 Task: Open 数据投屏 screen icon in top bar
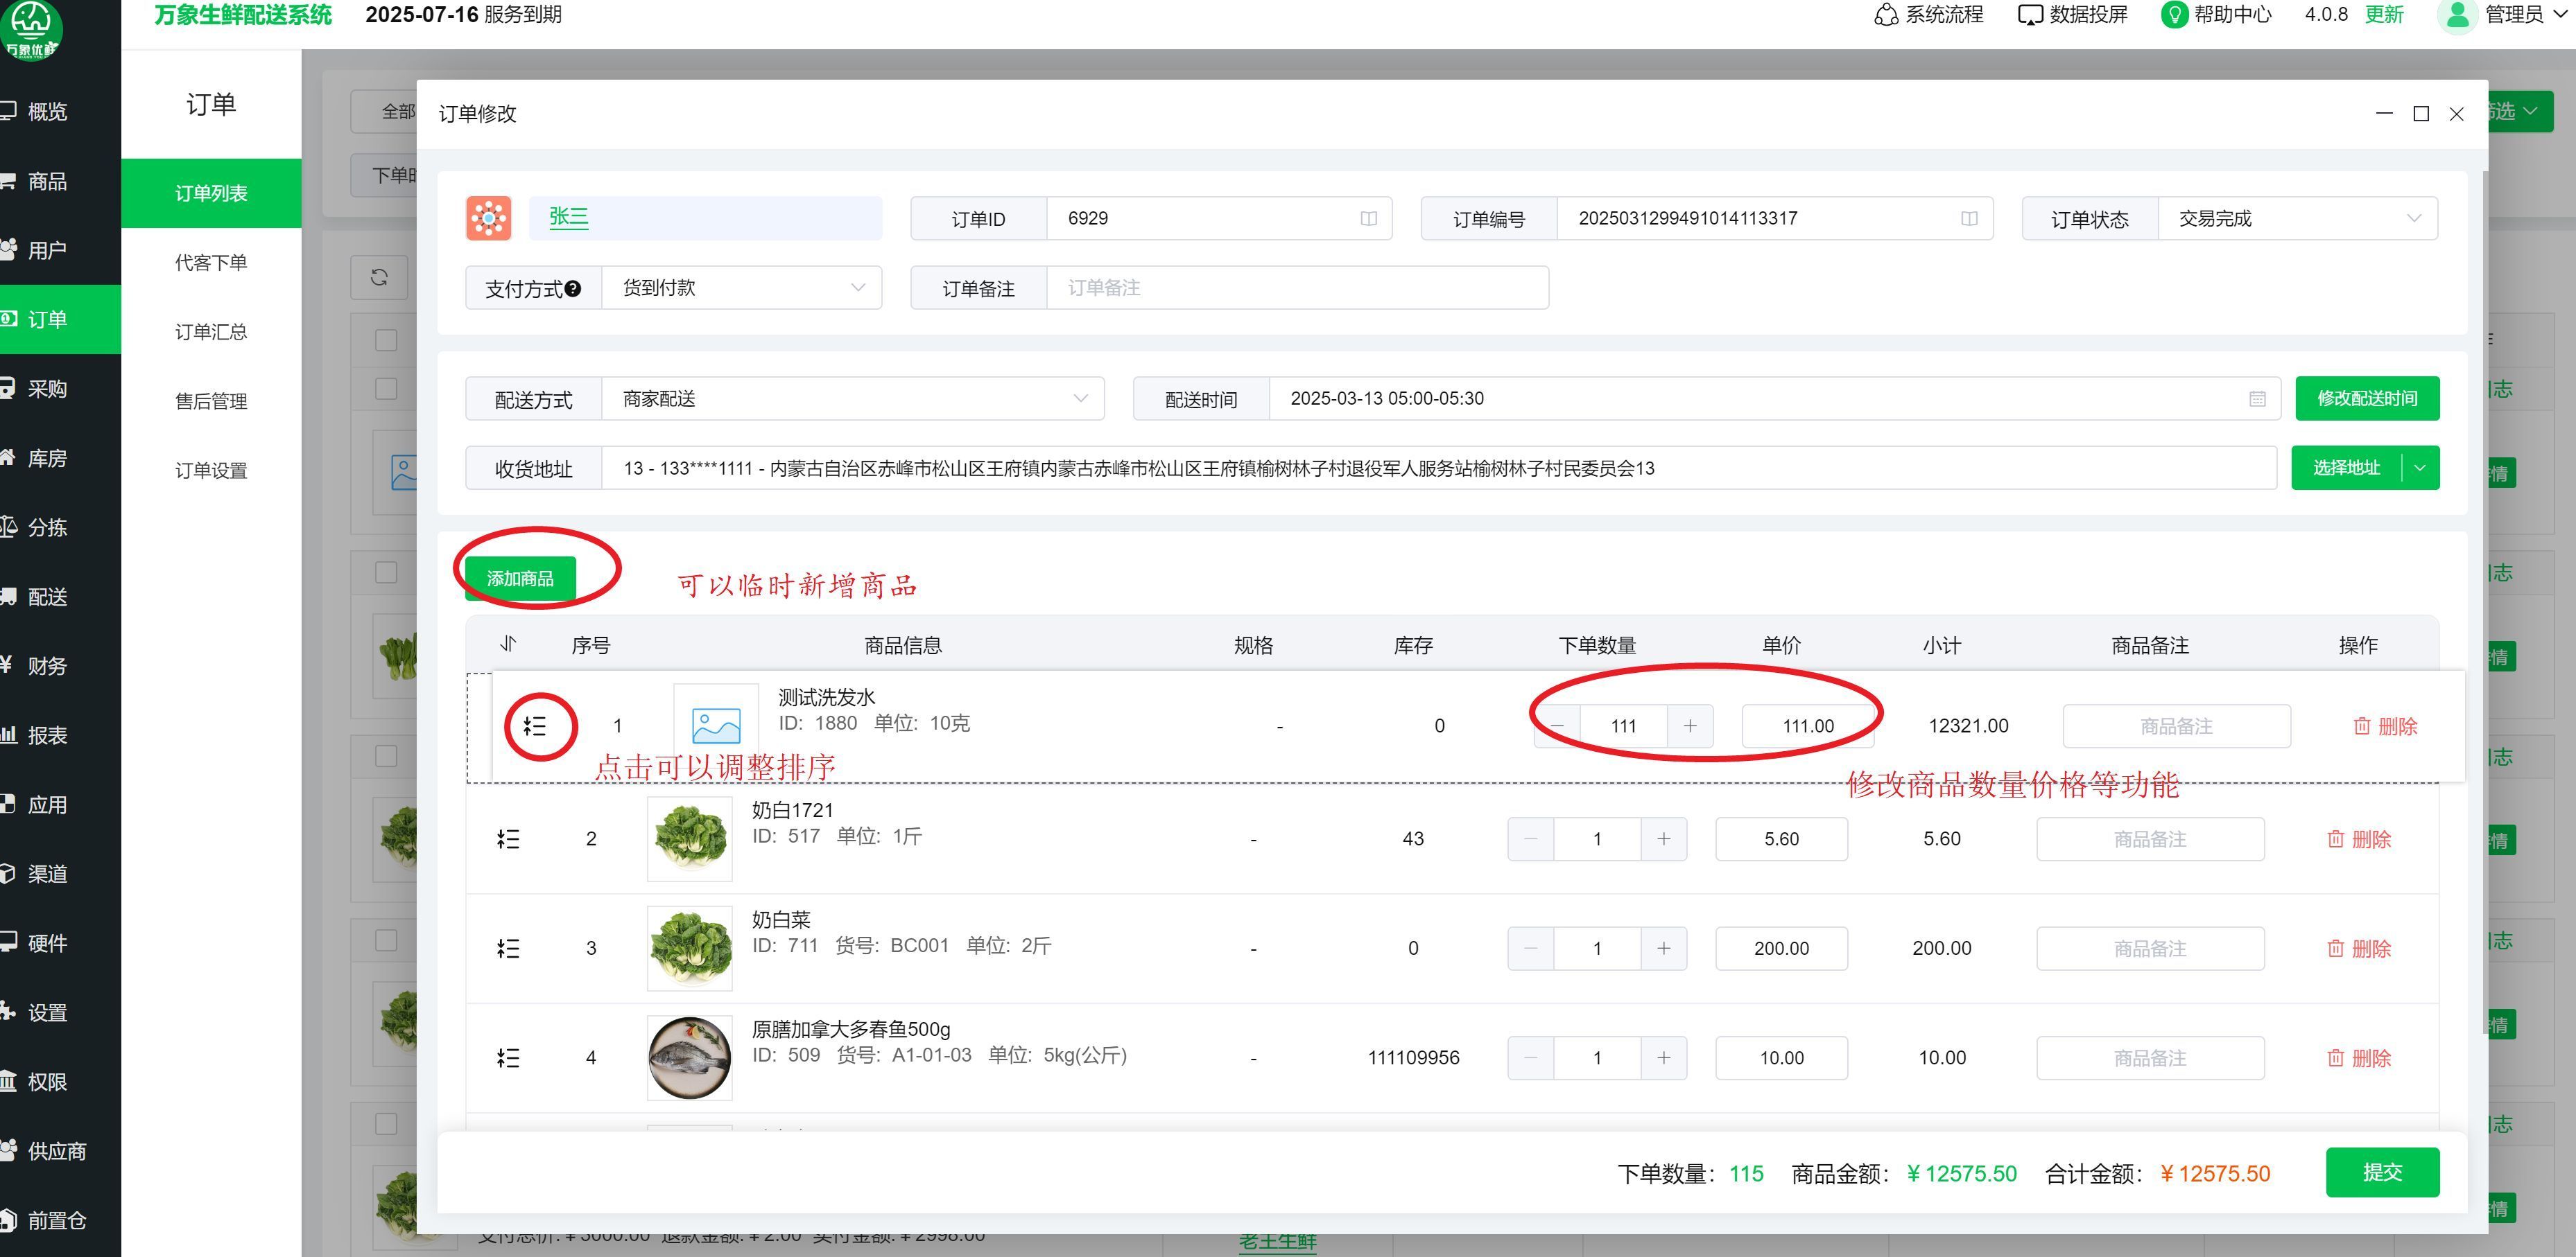2030,15
